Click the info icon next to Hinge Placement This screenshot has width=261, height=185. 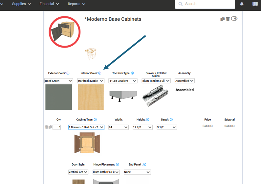click(117, 164)
